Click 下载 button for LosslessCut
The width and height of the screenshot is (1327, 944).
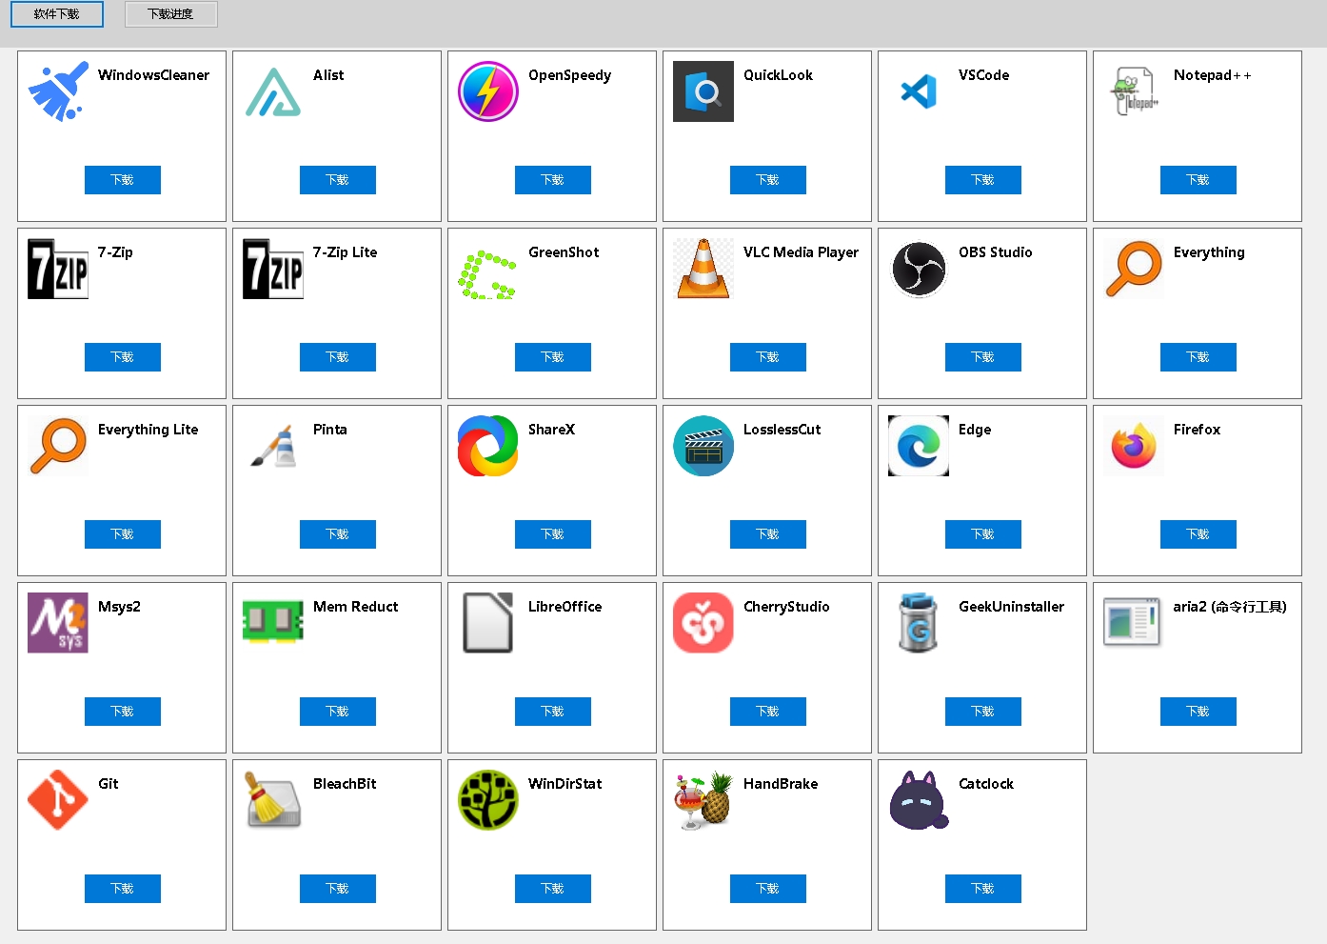click(767, 534)
